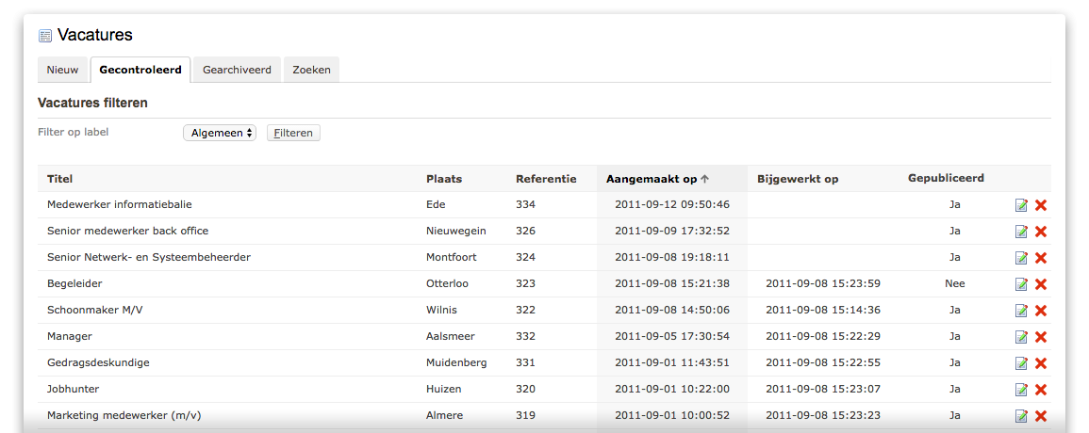Click the Filteren button

tap(293, 133)
